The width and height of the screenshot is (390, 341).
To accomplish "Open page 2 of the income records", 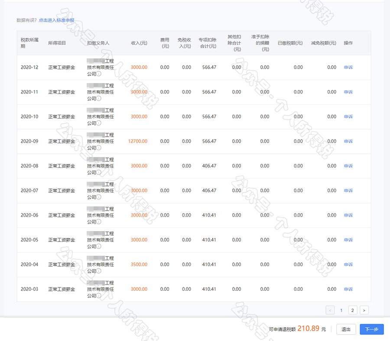I will [353, 310].
